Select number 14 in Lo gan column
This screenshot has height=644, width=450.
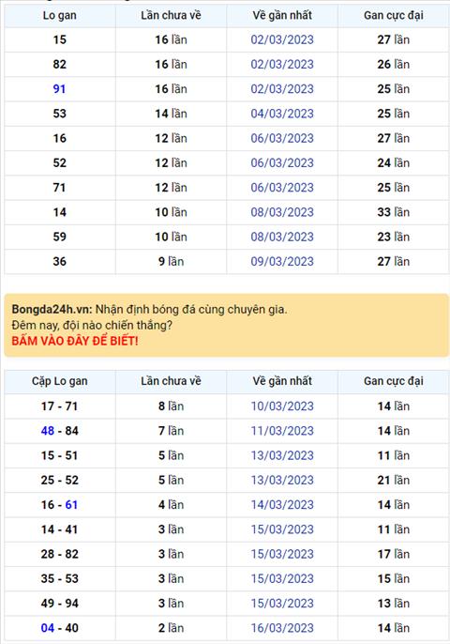(x=59, y=212)
